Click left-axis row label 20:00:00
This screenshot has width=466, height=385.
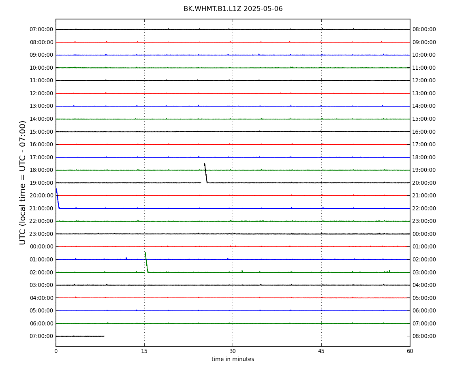pos(42,196)
